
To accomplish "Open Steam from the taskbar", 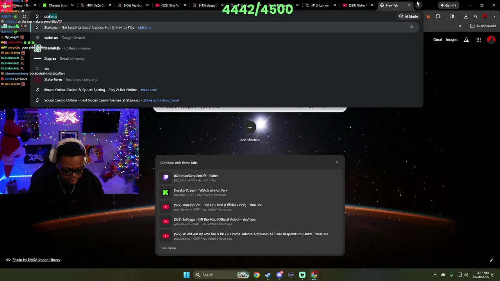I will point(268,275).
